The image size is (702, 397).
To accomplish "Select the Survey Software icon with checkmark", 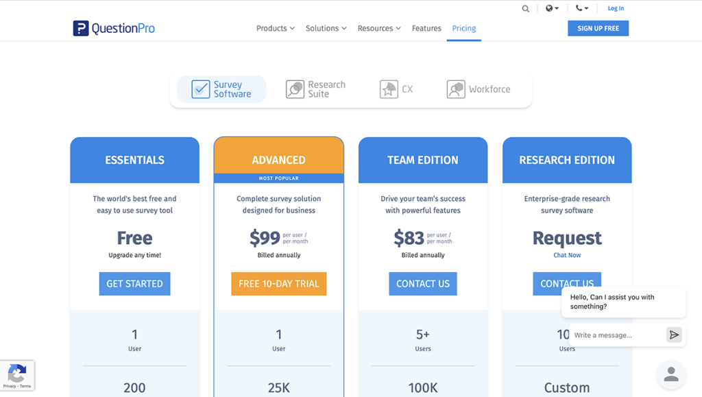I will coord(201,88).
